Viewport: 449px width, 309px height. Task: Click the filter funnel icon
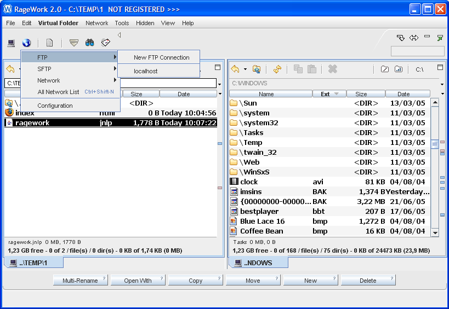tap(74, 43)
